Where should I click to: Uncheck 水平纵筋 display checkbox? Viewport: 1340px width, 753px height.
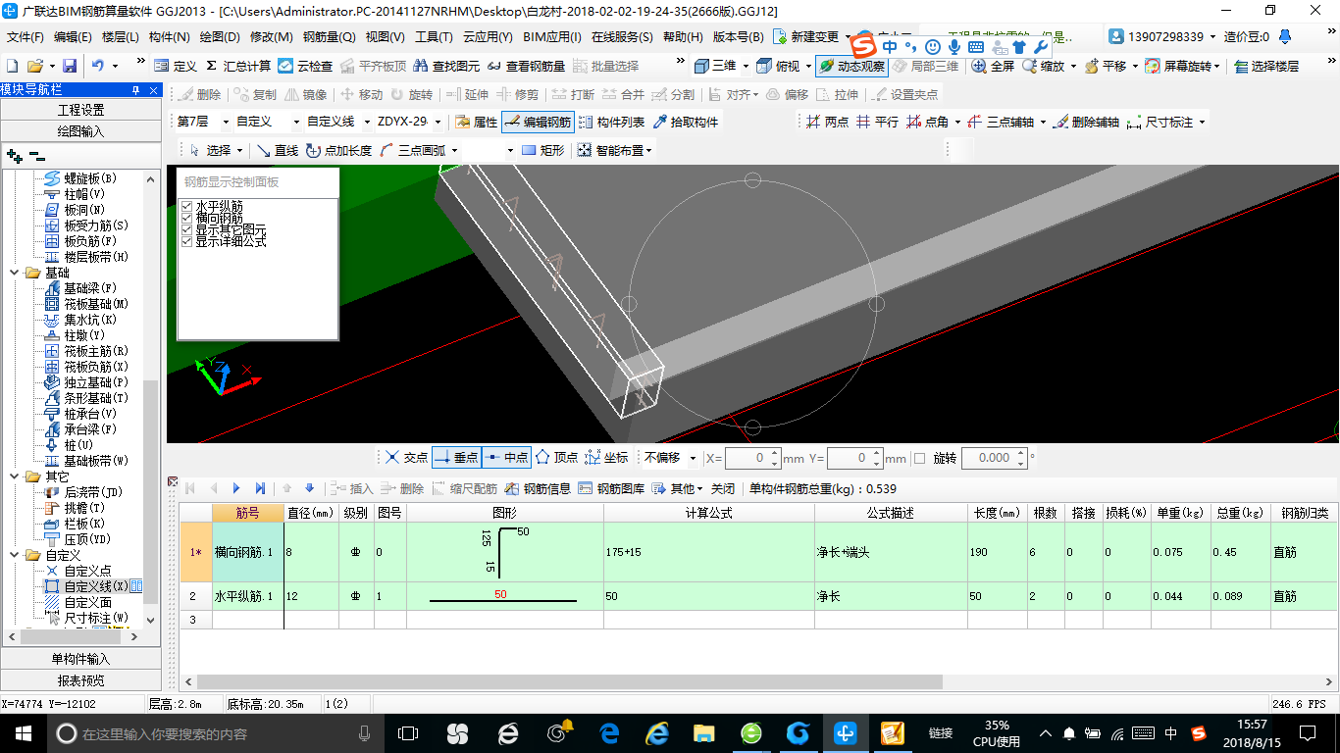click(x=186, y=206)
